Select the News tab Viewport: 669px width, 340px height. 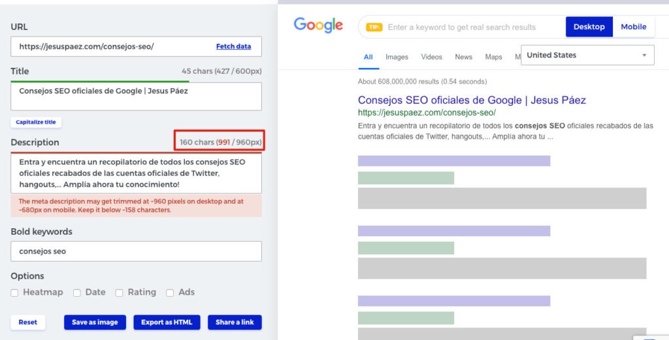click(x=463, y=57)
